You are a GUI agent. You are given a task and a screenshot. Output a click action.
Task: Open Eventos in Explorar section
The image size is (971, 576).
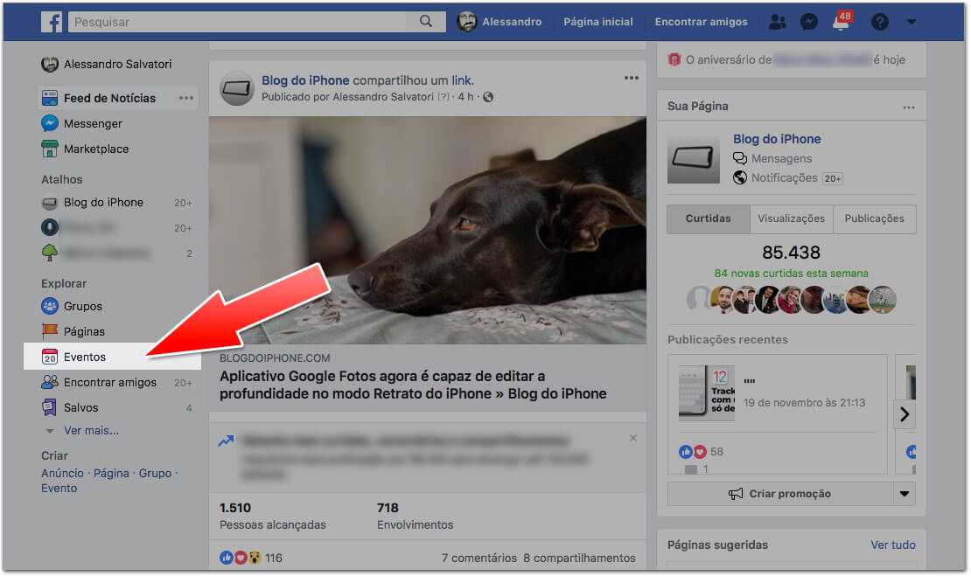click(x=112, y=357)
